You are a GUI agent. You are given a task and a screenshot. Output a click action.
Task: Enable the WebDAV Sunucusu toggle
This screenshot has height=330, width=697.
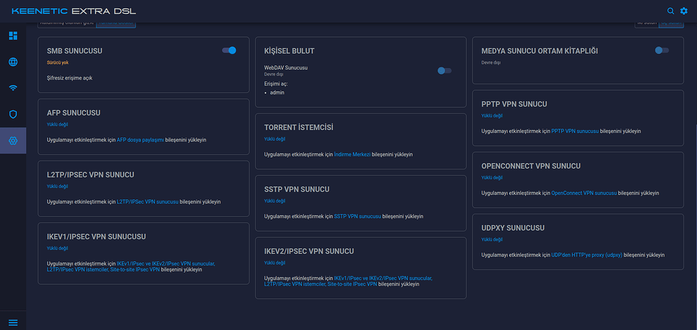pyautogui.click(x=444, y=70)
